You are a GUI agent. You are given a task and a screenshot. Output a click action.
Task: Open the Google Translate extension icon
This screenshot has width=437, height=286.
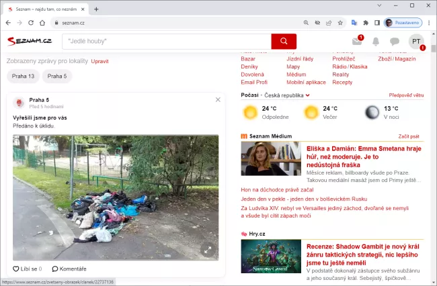354,23
